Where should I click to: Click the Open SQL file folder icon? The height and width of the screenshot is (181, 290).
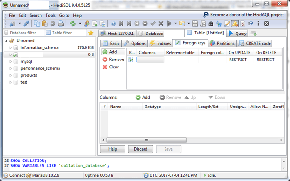click(182, 24)
